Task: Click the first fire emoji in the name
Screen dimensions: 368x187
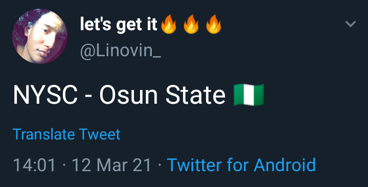Action: click(x=169, y=24)
